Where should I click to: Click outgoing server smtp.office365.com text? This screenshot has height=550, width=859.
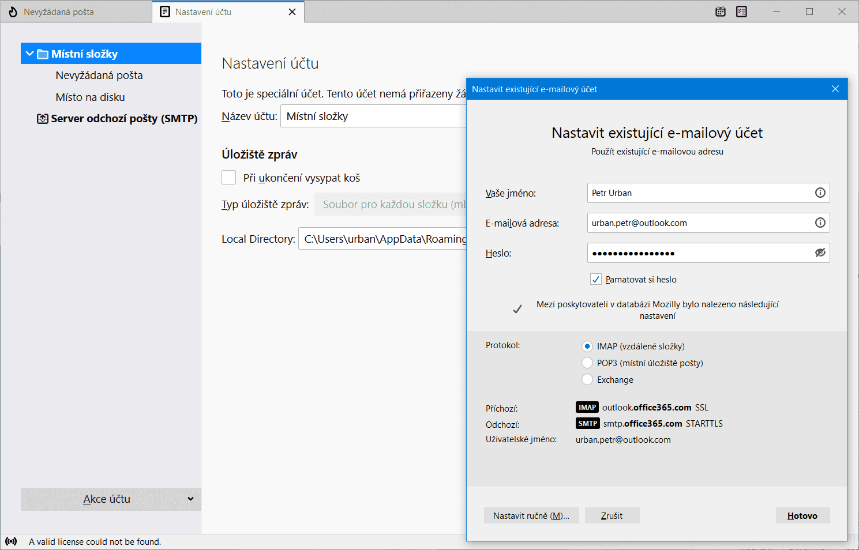pyautogui.click(x=643, y=424)
